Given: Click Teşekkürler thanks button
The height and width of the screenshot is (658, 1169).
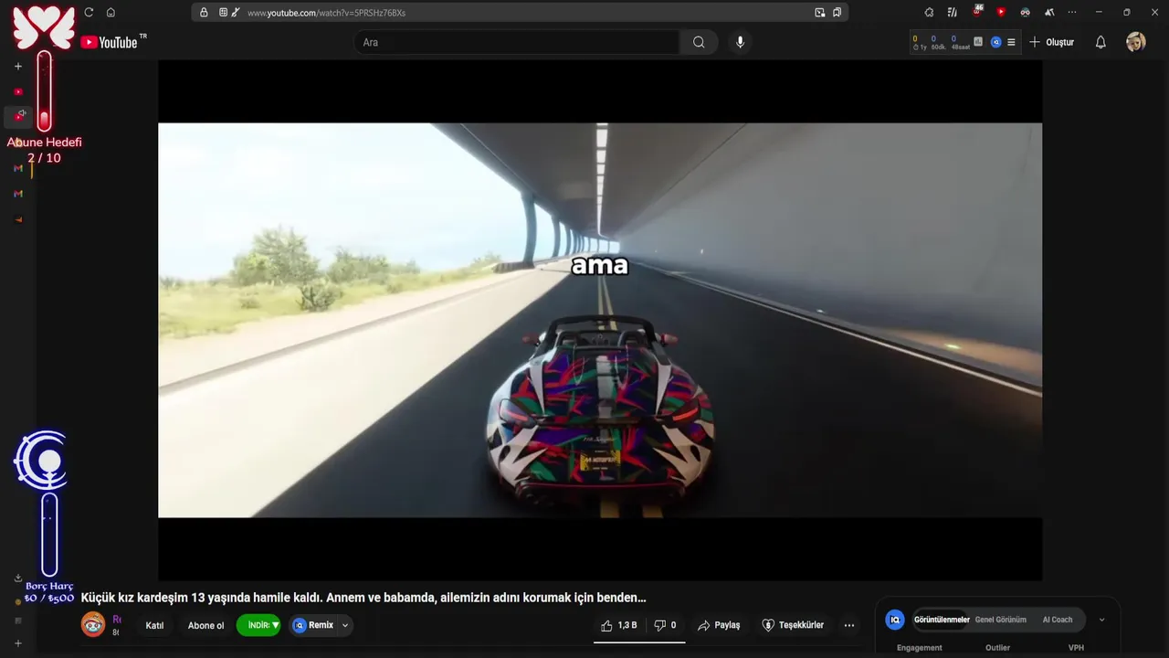Looking at the screenshot, I should [793, 625].
